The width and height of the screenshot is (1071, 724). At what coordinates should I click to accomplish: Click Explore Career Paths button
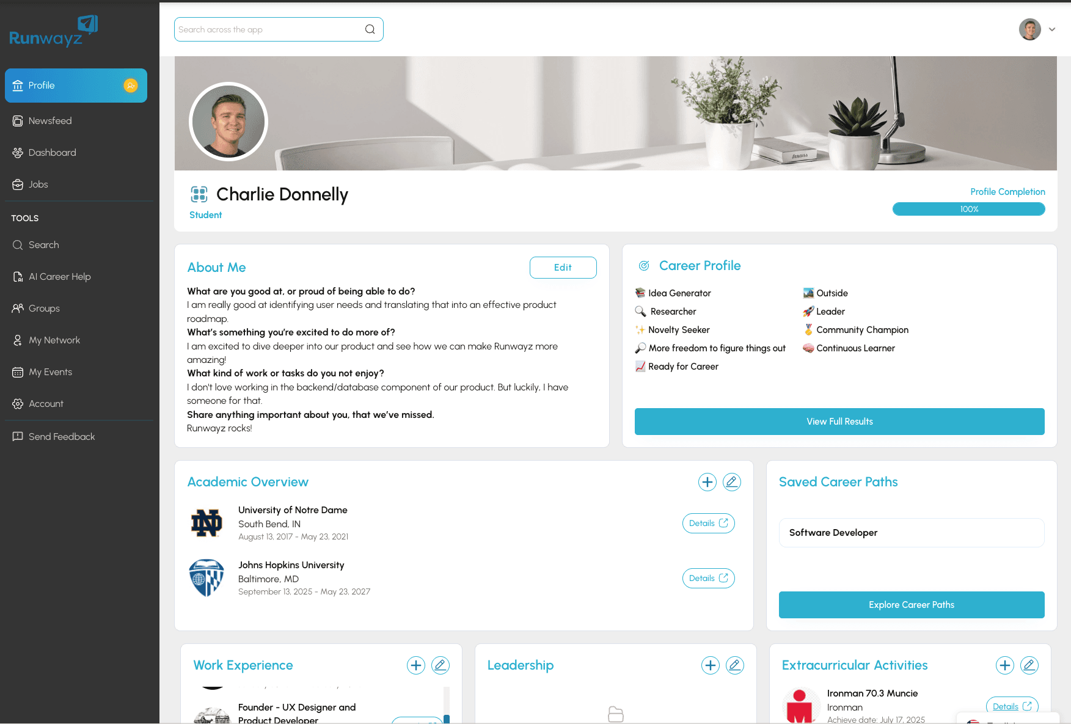click(912, 605)
